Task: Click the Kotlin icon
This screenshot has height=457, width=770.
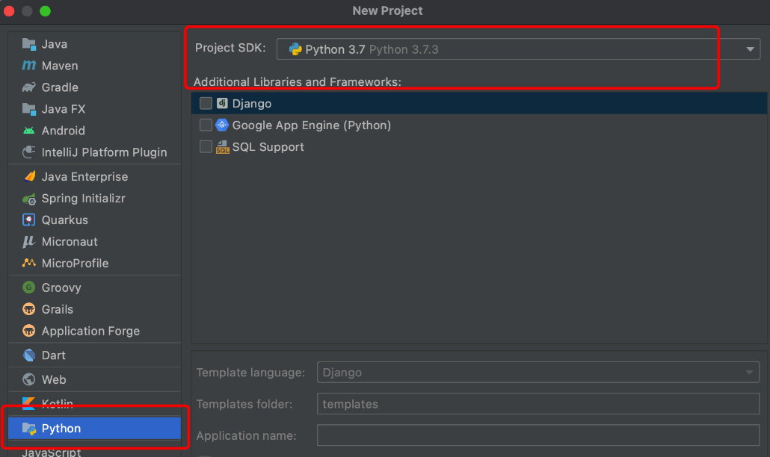Action: point(29,403)
